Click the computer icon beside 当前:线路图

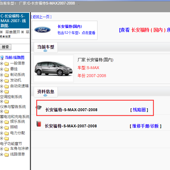[x=2, y=58]
